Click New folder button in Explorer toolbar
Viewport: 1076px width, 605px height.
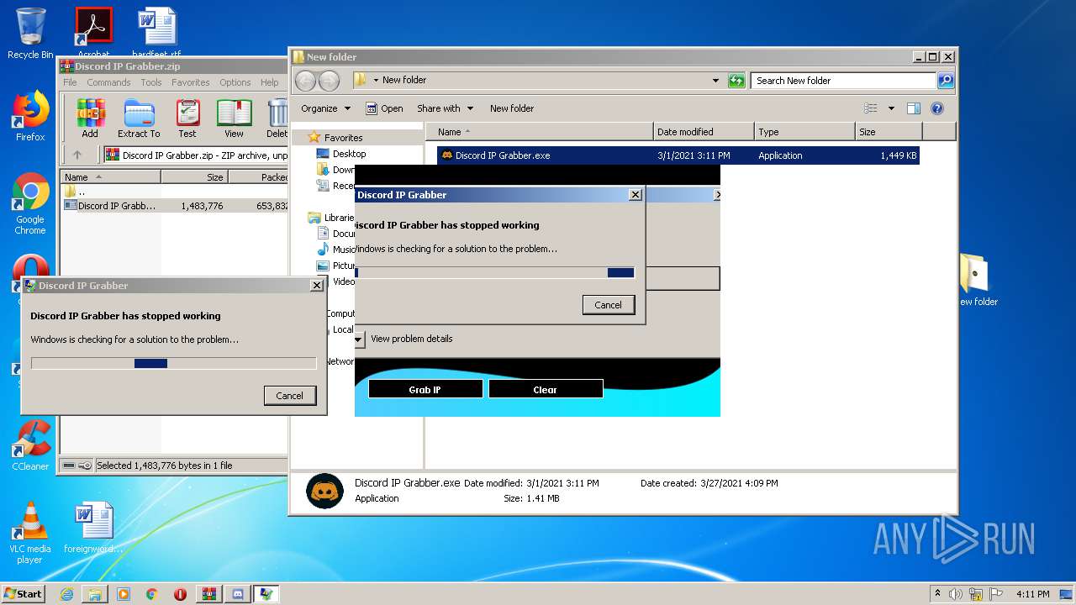[512, 108]
